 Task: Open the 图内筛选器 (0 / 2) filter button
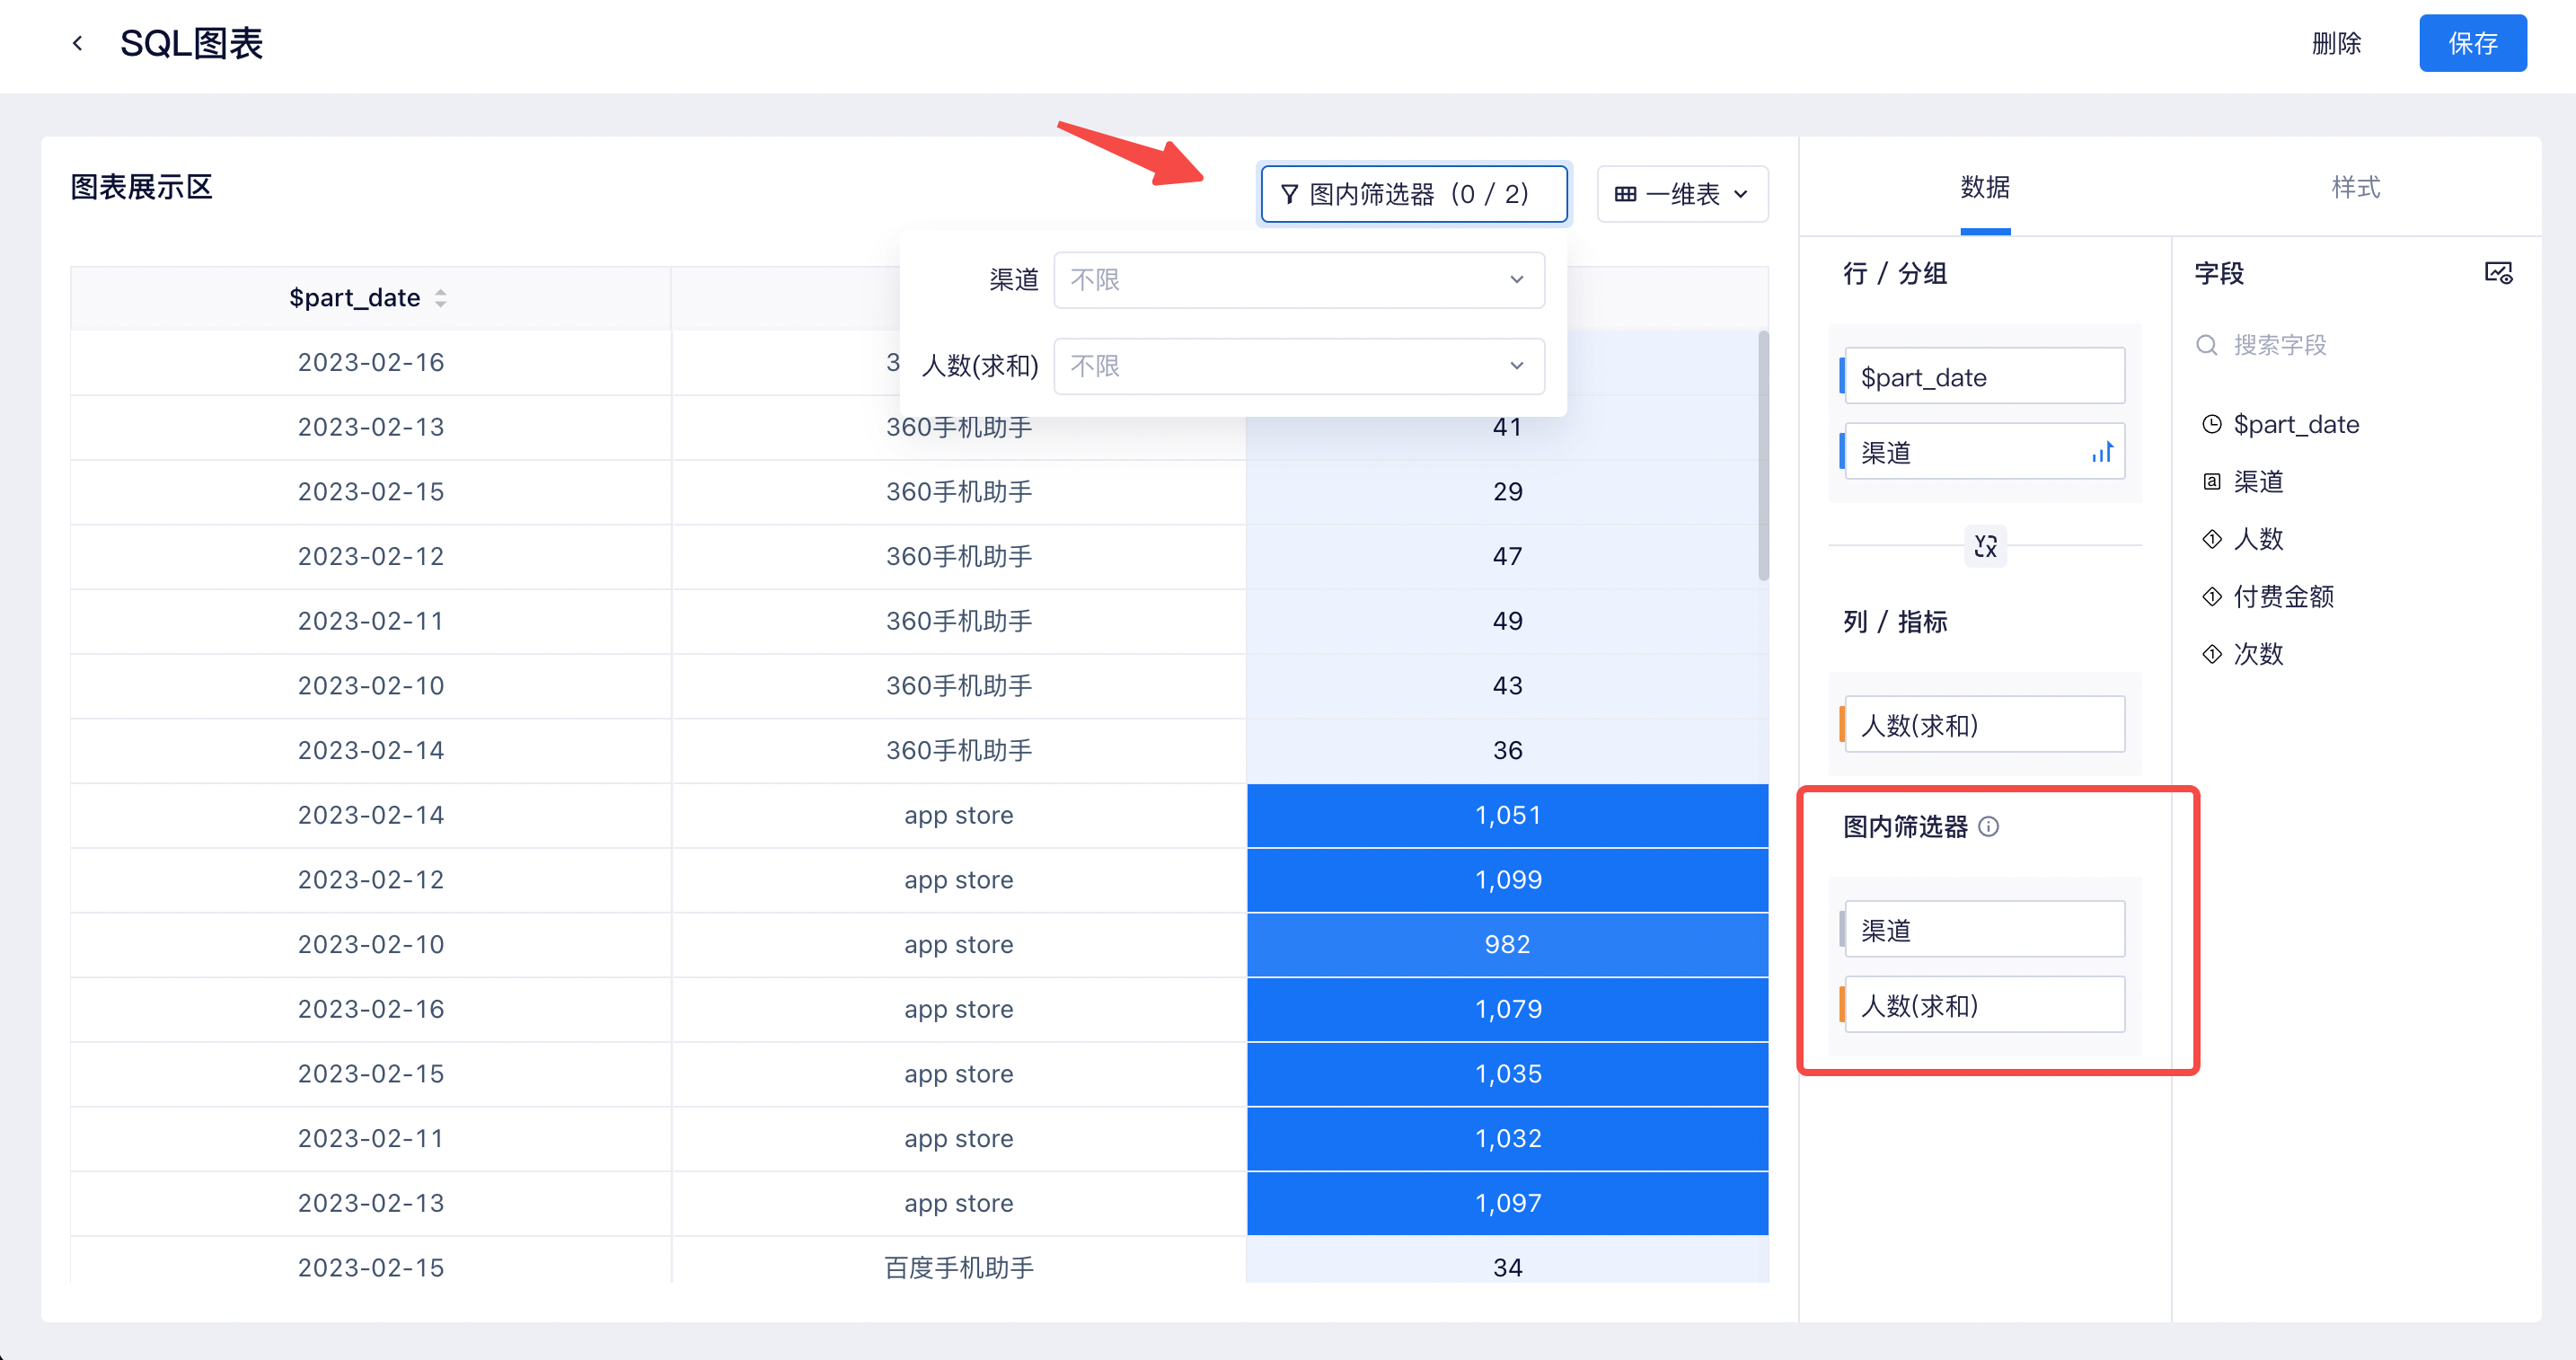(1413, 194)
